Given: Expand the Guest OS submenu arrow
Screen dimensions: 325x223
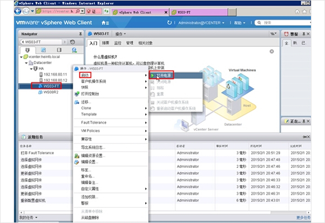Looking at the screenshot, I should click(x=146, y=82).
